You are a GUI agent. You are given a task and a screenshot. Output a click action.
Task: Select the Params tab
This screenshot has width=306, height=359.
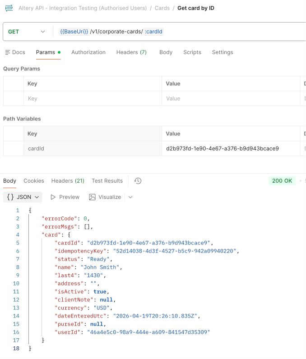[48, 52]
